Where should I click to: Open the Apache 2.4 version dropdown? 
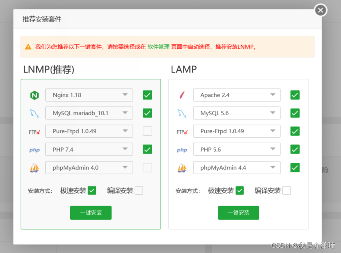(237, 95)
